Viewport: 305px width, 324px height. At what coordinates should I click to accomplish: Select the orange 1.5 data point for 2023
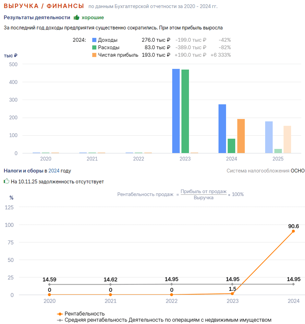click(232, 294)
